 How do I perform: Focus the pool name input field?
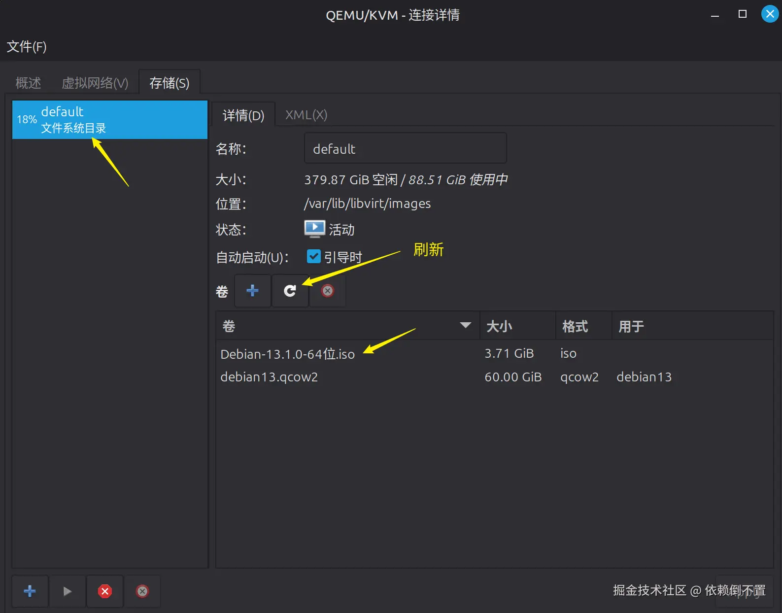coord(406,148)
